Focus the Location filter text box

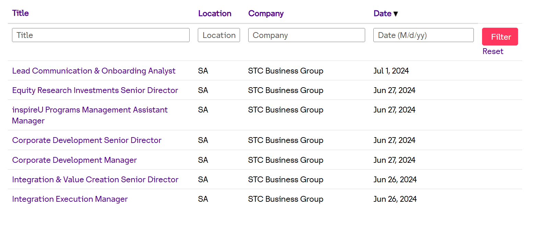219,35
